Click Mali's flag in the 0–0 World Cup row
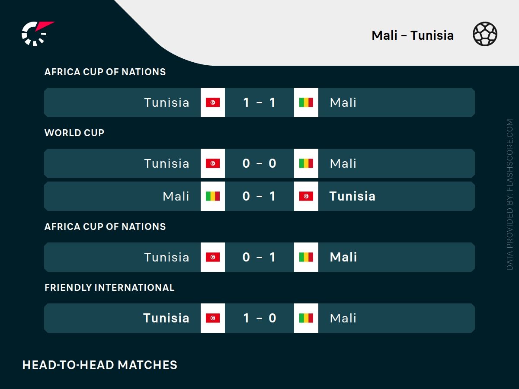The width and height of the screenshot is (519, 389). pos(306,163)
